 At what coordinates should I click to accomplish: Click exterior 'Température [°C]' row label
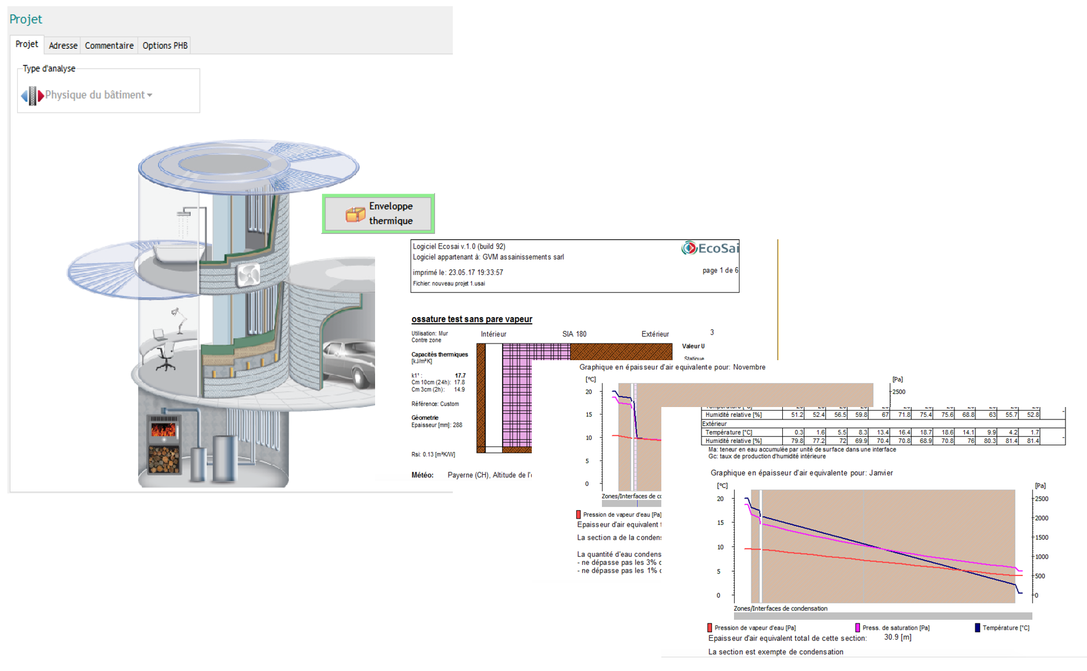click(729, 432)
